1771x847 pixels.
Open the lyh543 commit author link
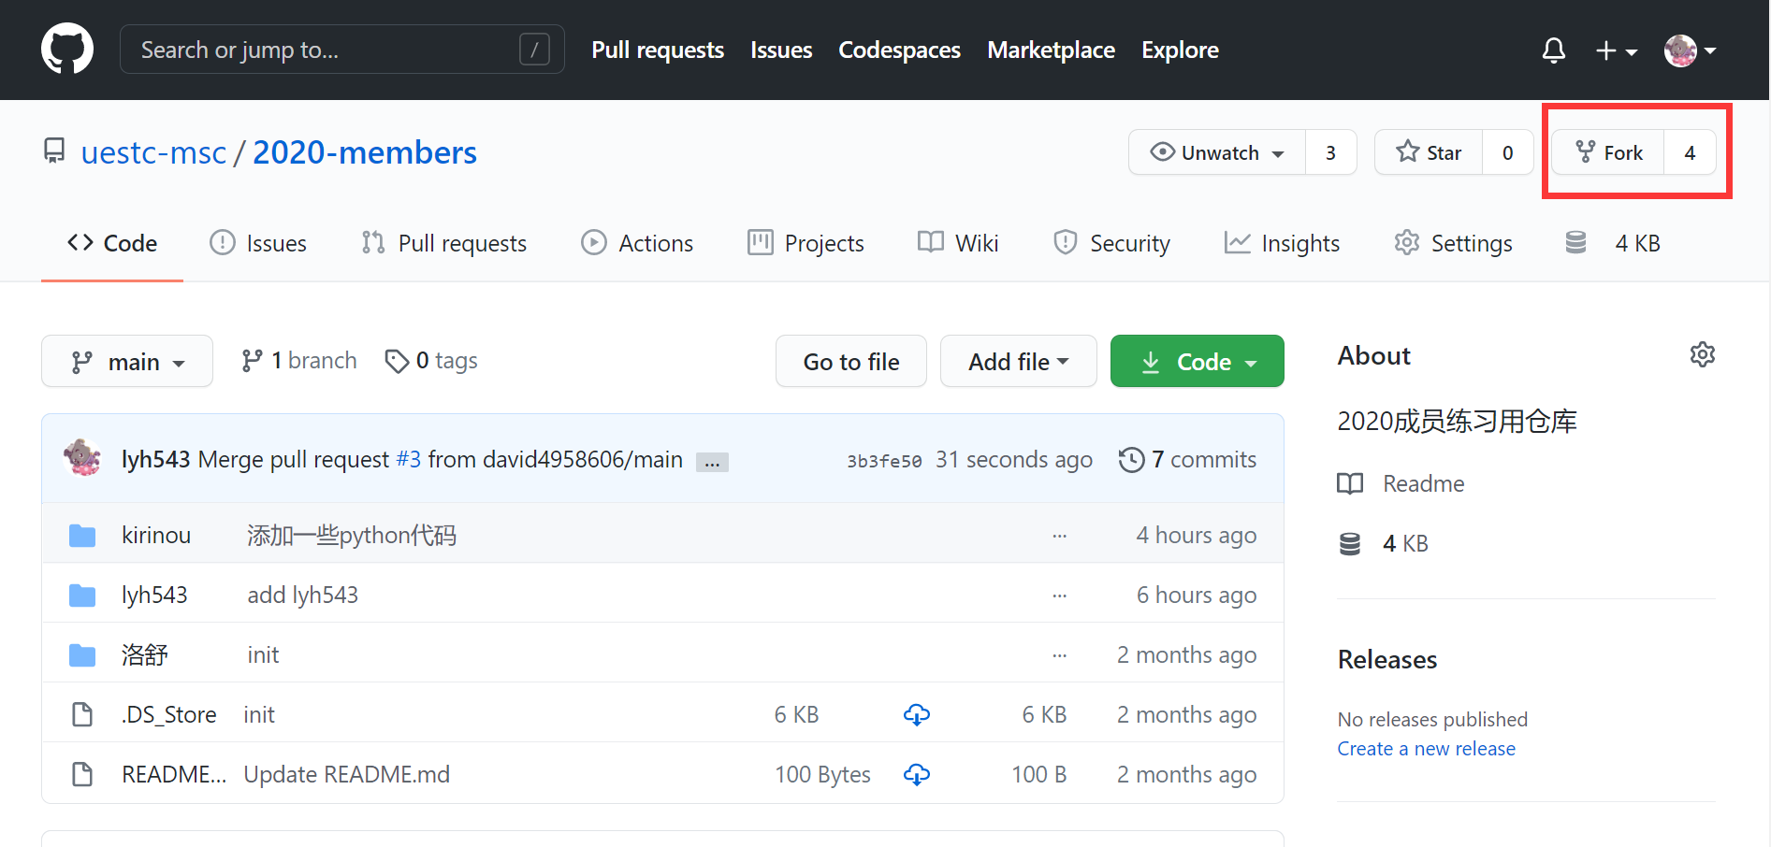point(156,459)
